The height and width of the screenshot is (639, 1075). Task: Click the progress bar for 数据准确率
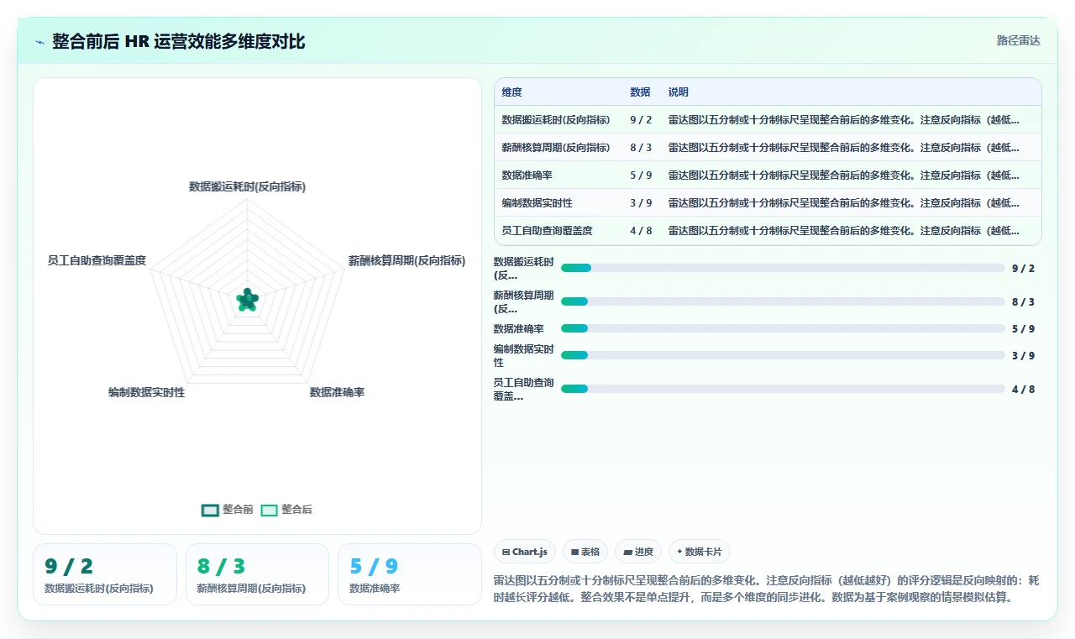783,328
